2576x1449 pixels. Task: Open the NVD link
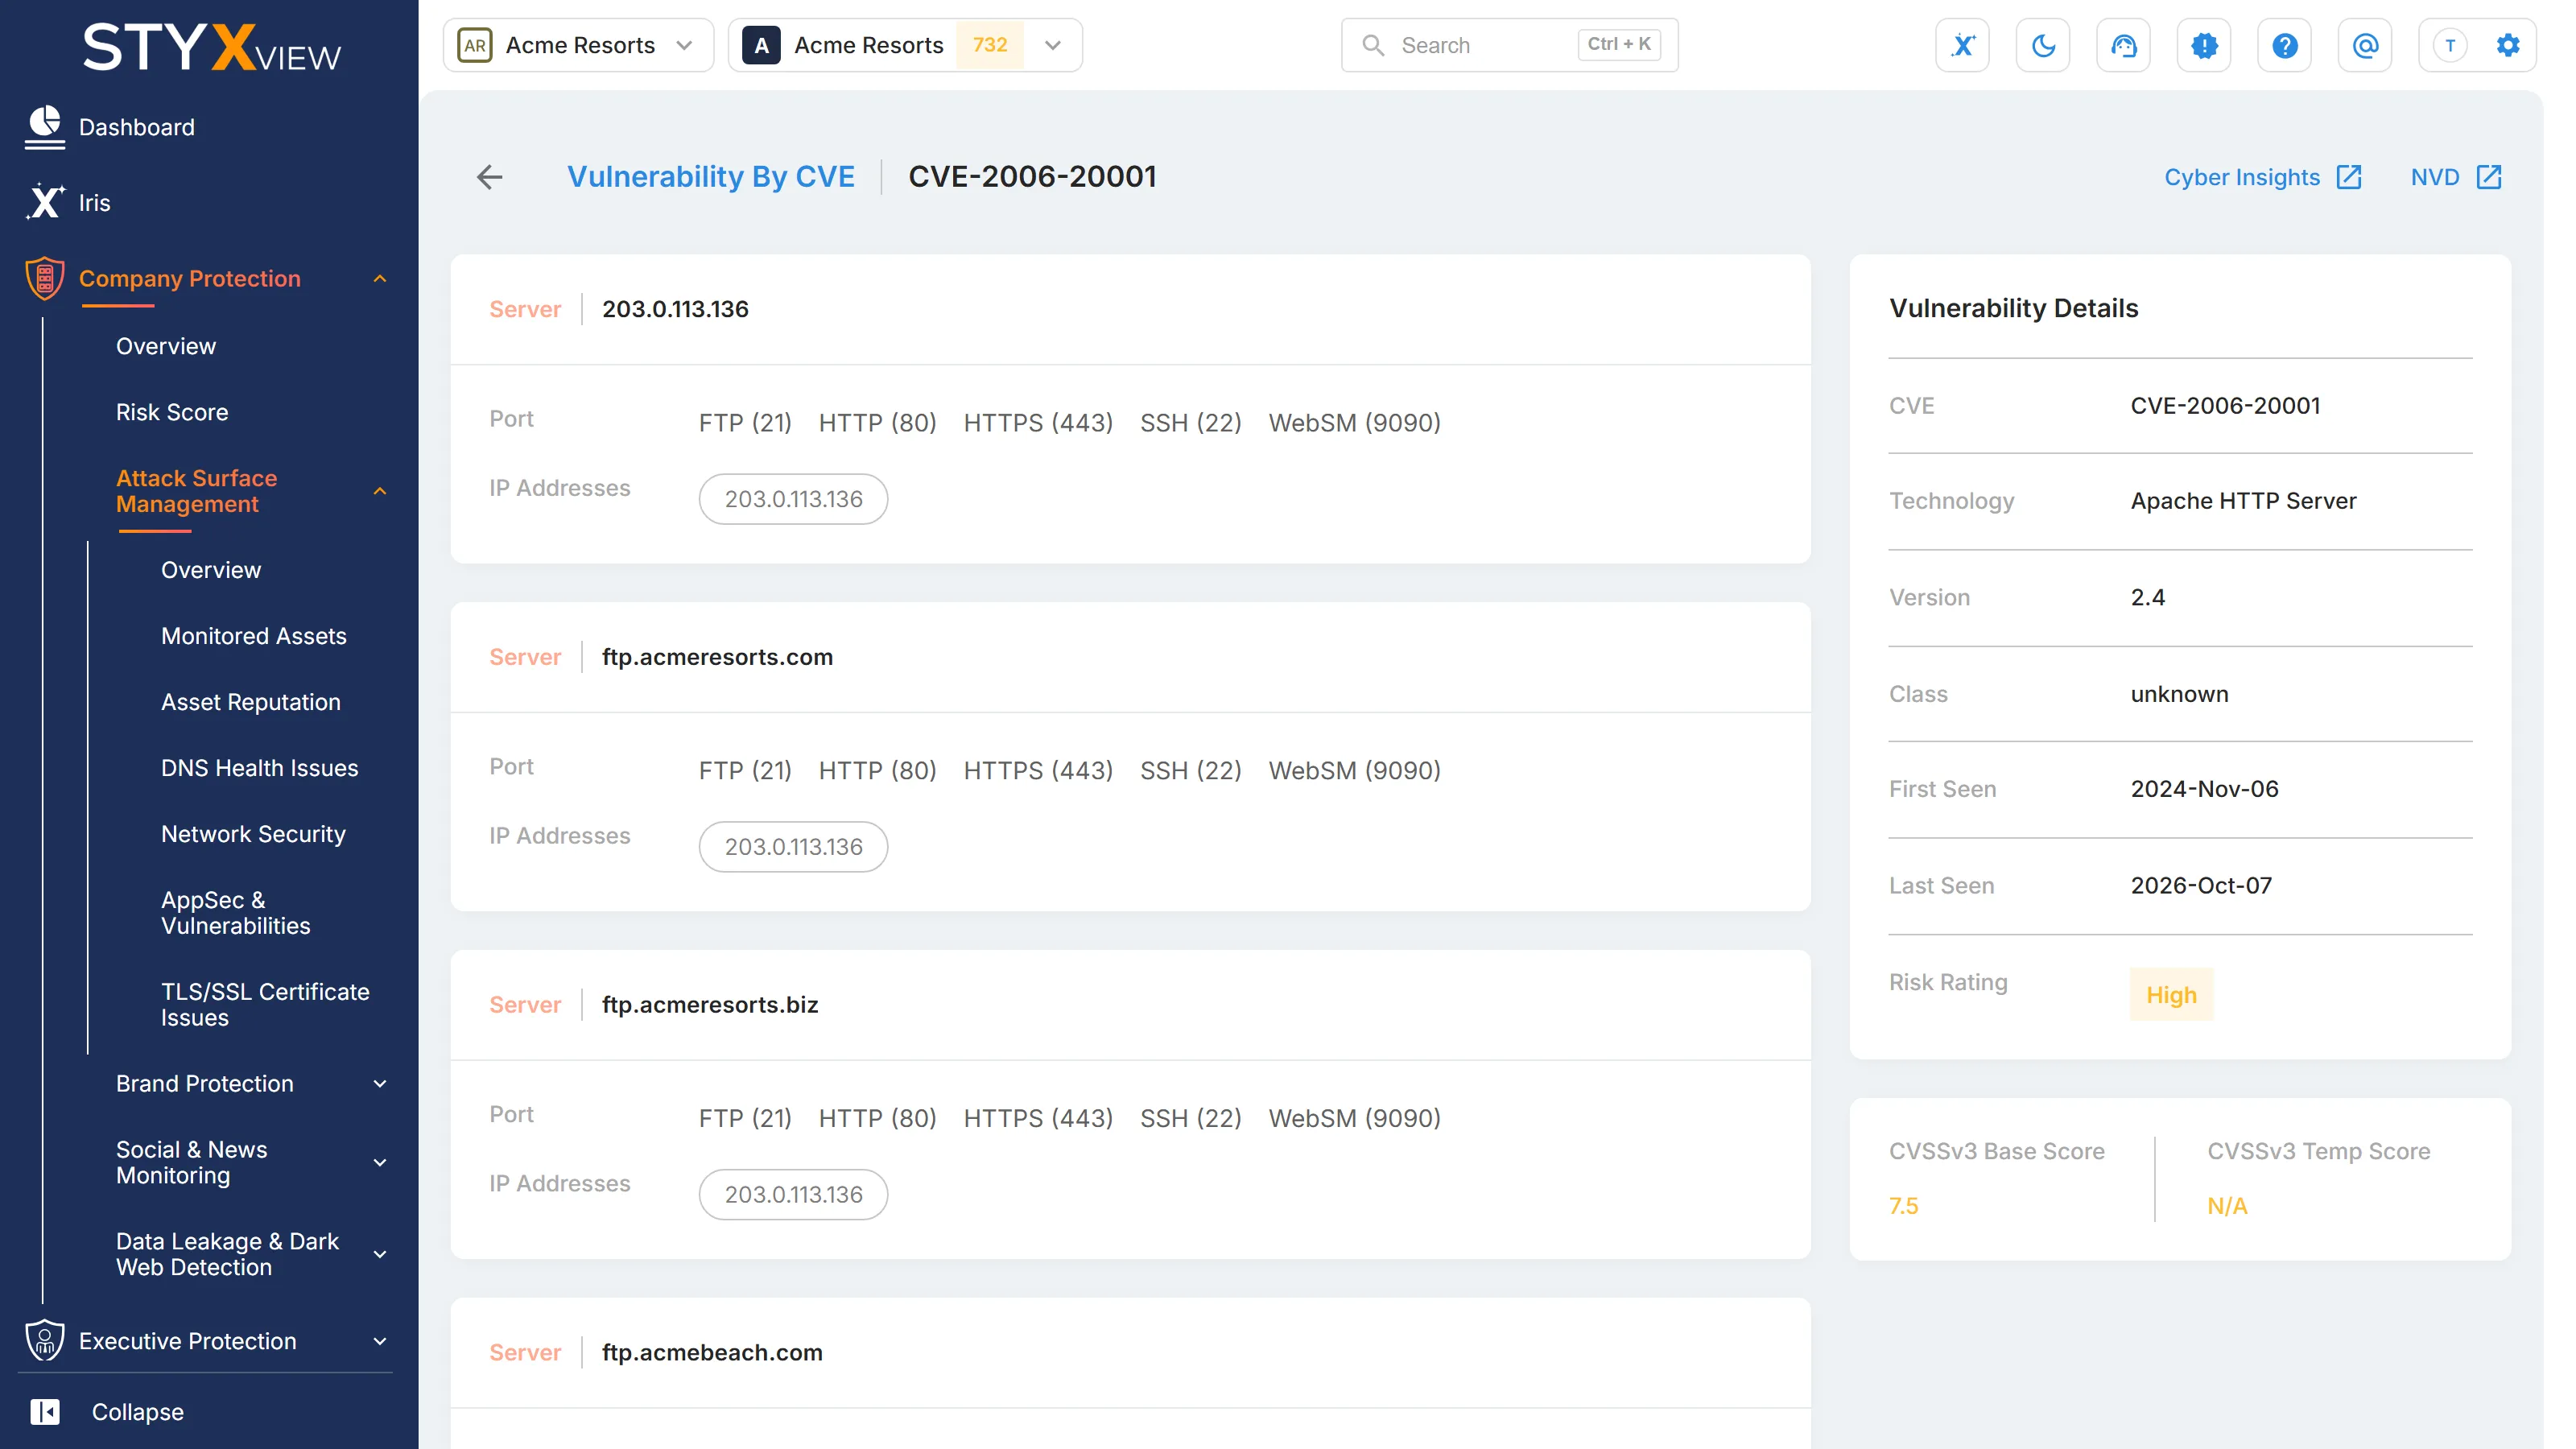point(2435,177)
